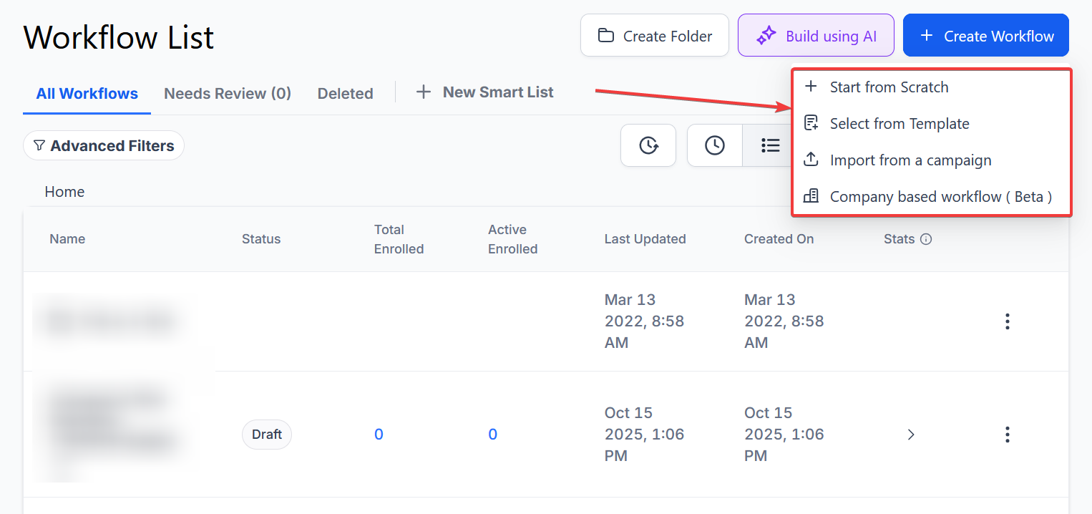Pick Company based workflow (Beta)
Screen dimensions: 1092x514
click(x=940, y=197)
